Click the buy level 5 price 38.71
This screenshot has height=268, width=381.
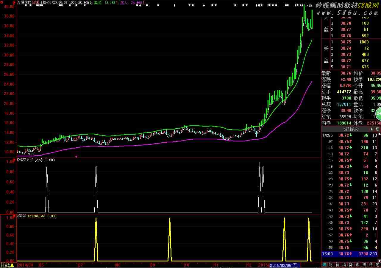pyautogui.click(x=346, y=67)
